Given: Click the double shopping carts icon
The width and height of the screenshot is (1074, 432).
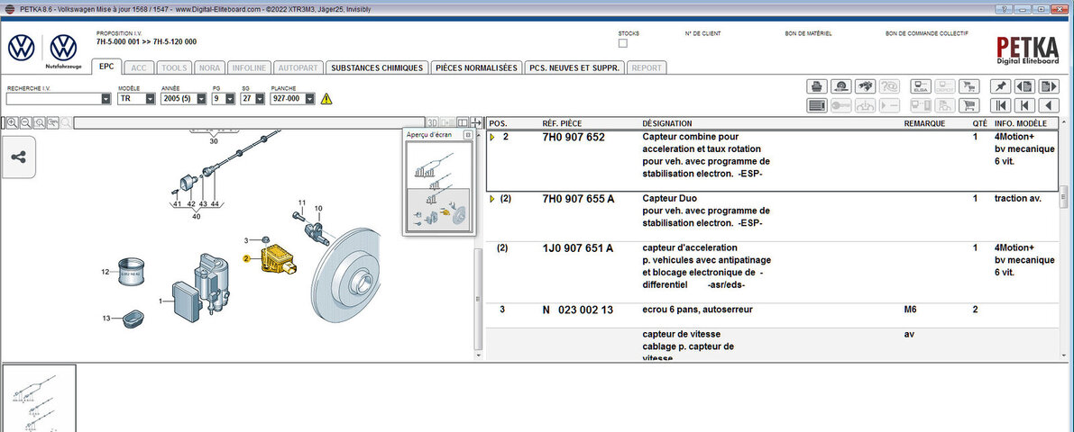Looking at the screenshot, I should click(x=968, y=86).
